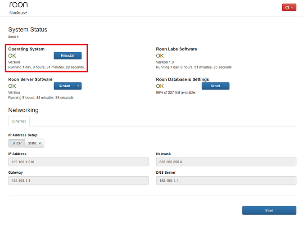The image size is (303, 225).
Task: Switch to the Ethernet tab
Action: (19, 121)
